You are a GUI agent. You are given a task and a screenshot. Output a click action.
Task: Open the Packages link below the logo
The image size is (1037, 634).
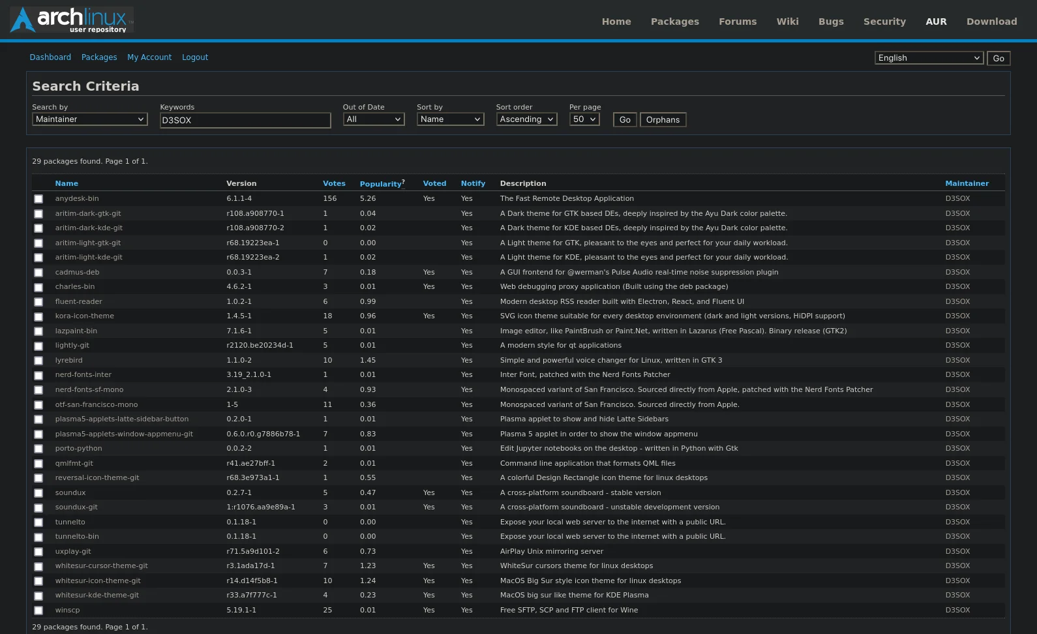tap(99, 57)
